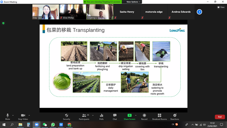Expand the arrow next to Share Screen

click(136, 115)
